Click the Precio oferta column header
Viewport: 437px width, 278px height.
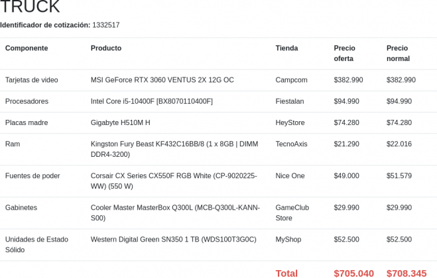[x=344, y=53]
